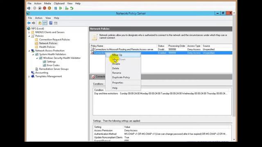The height and width of the screenshot is (147, 262).
Task: Pause the virtual machine
Action: 56,8
